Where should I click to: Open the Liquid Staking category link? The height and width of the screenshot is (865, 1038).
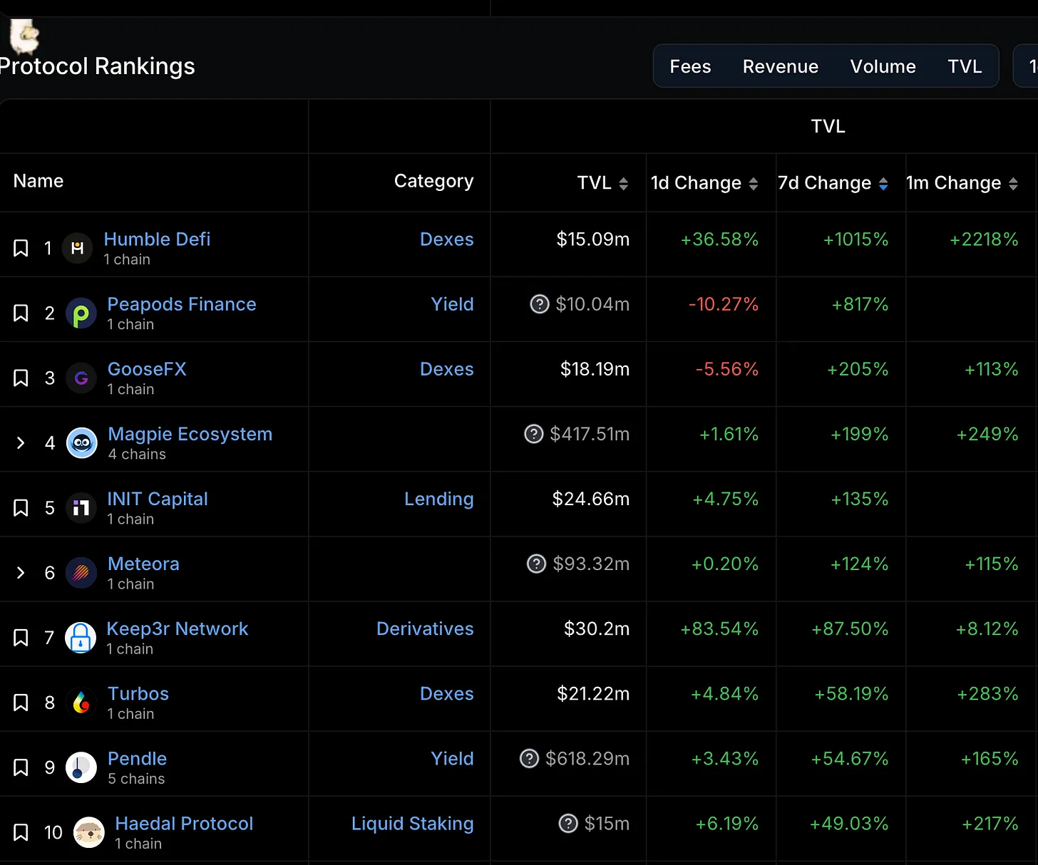click(413, 824)
